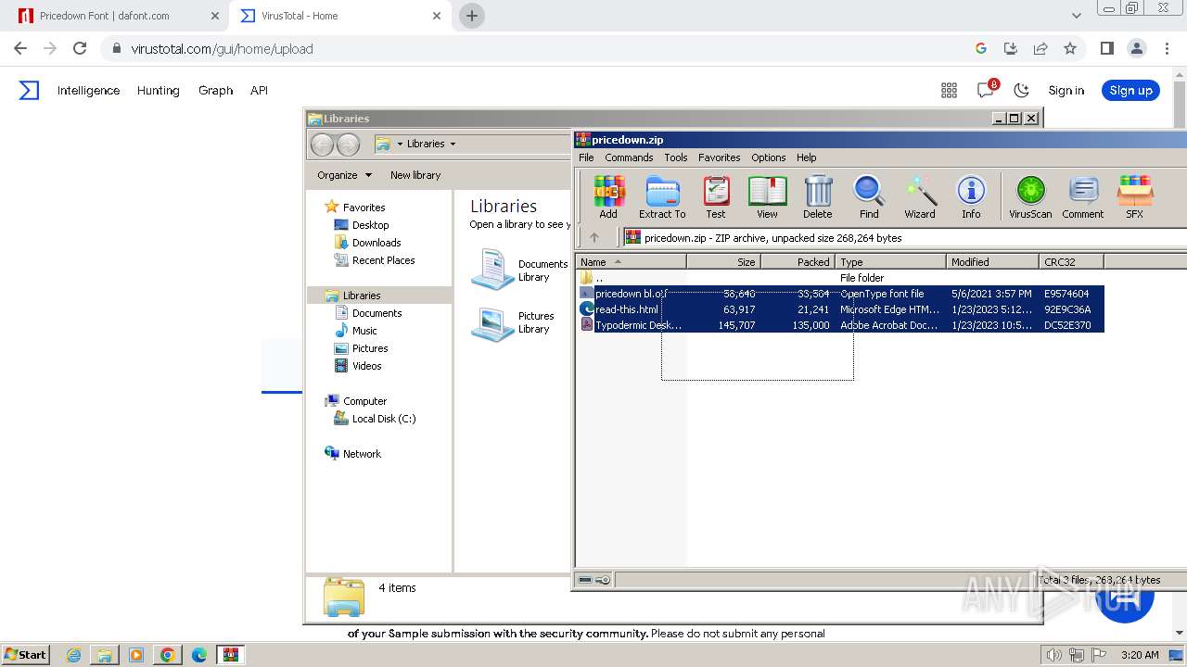Sort by the Name column header
Screen dimensions: 1187x667
tap(632, 262)
